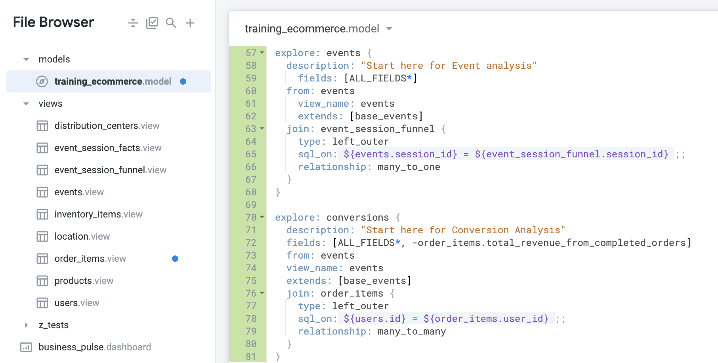The width and height of the screenshot is (718, 363).
Task: Open the event_session_funnel.view file
Action: coord(110,170)
